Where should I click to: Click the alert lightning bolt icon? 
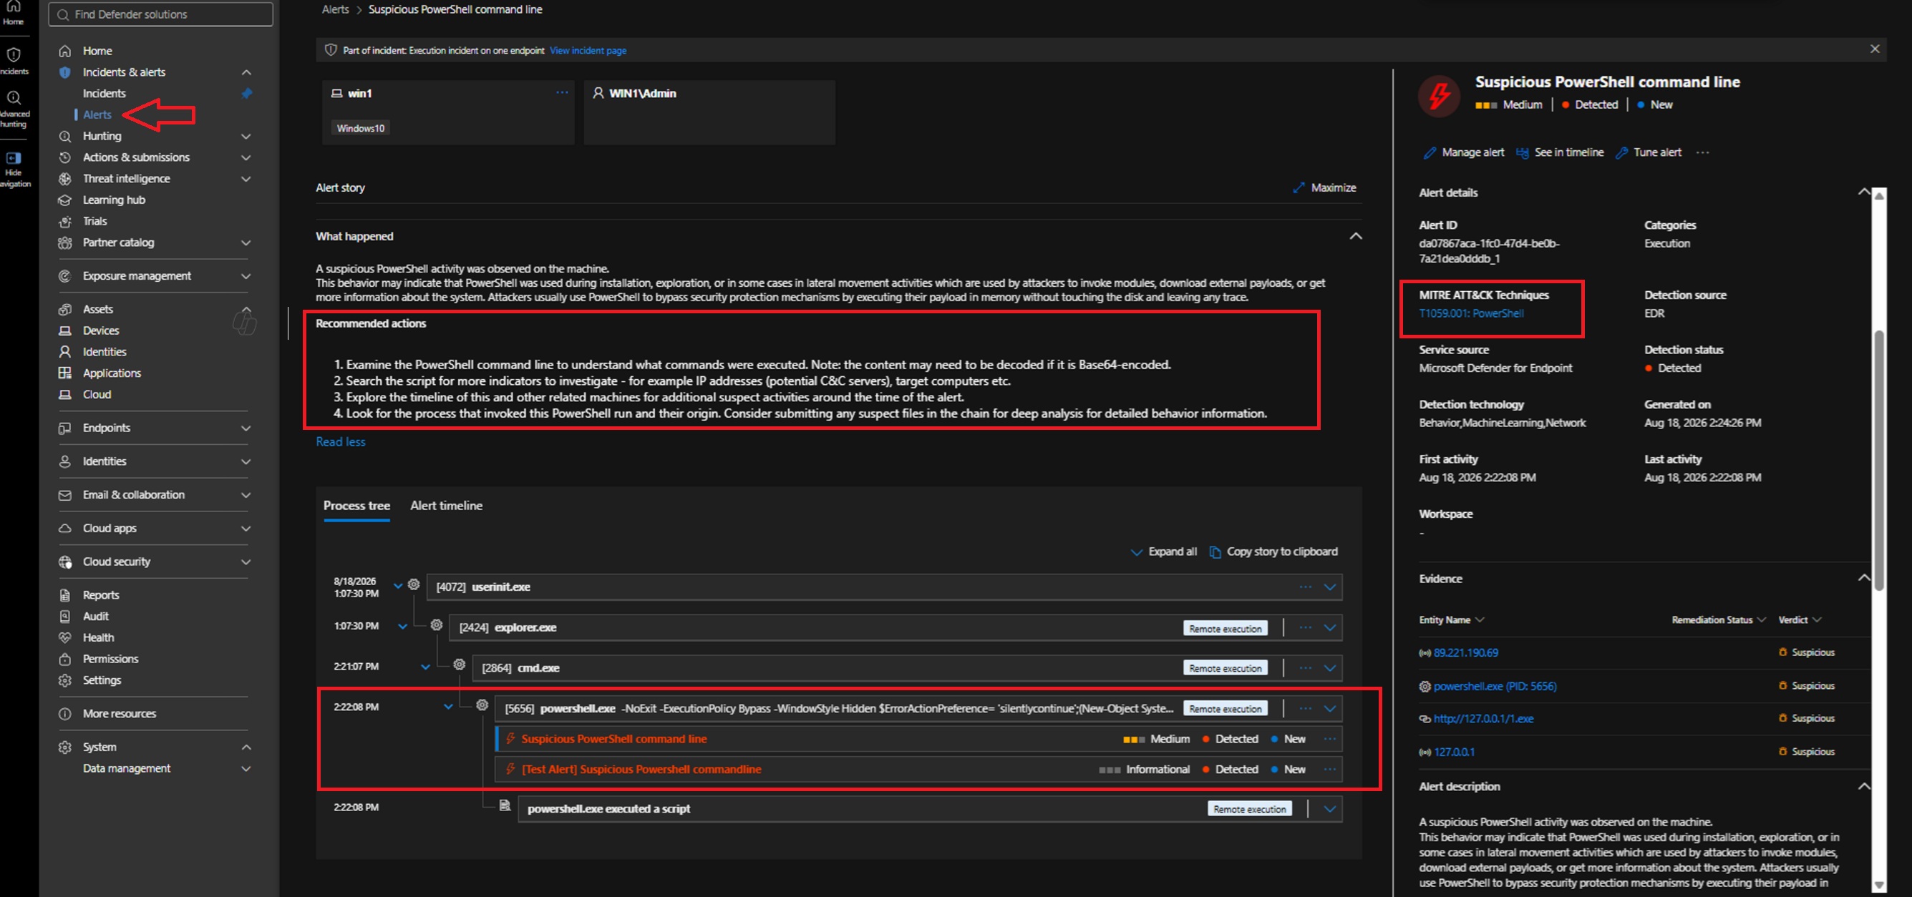[x=1440, y=96]
